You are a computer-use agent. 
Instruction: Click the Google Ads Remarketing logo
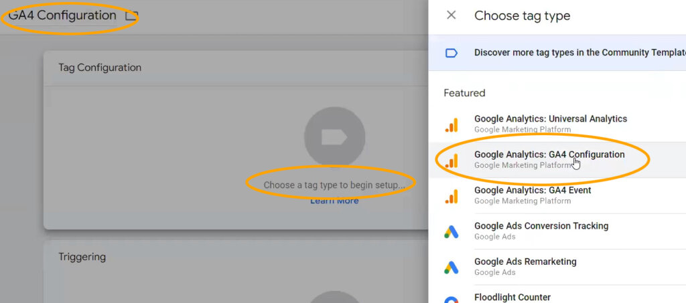click(451, 268)
